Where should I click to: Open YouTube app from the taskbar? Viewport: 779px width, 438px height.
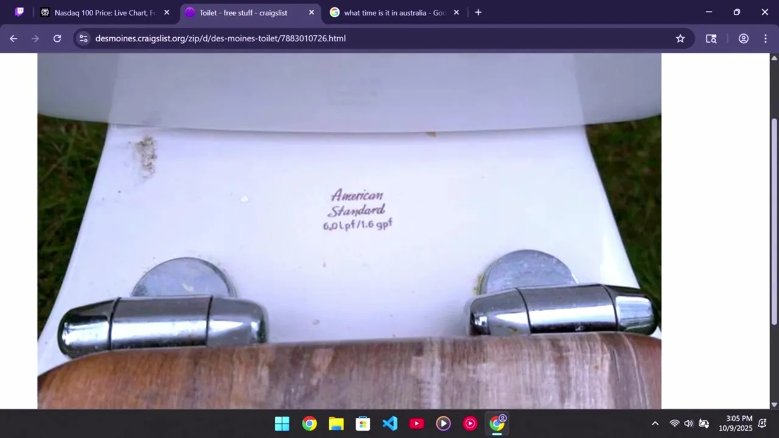[x=416, y=423]
